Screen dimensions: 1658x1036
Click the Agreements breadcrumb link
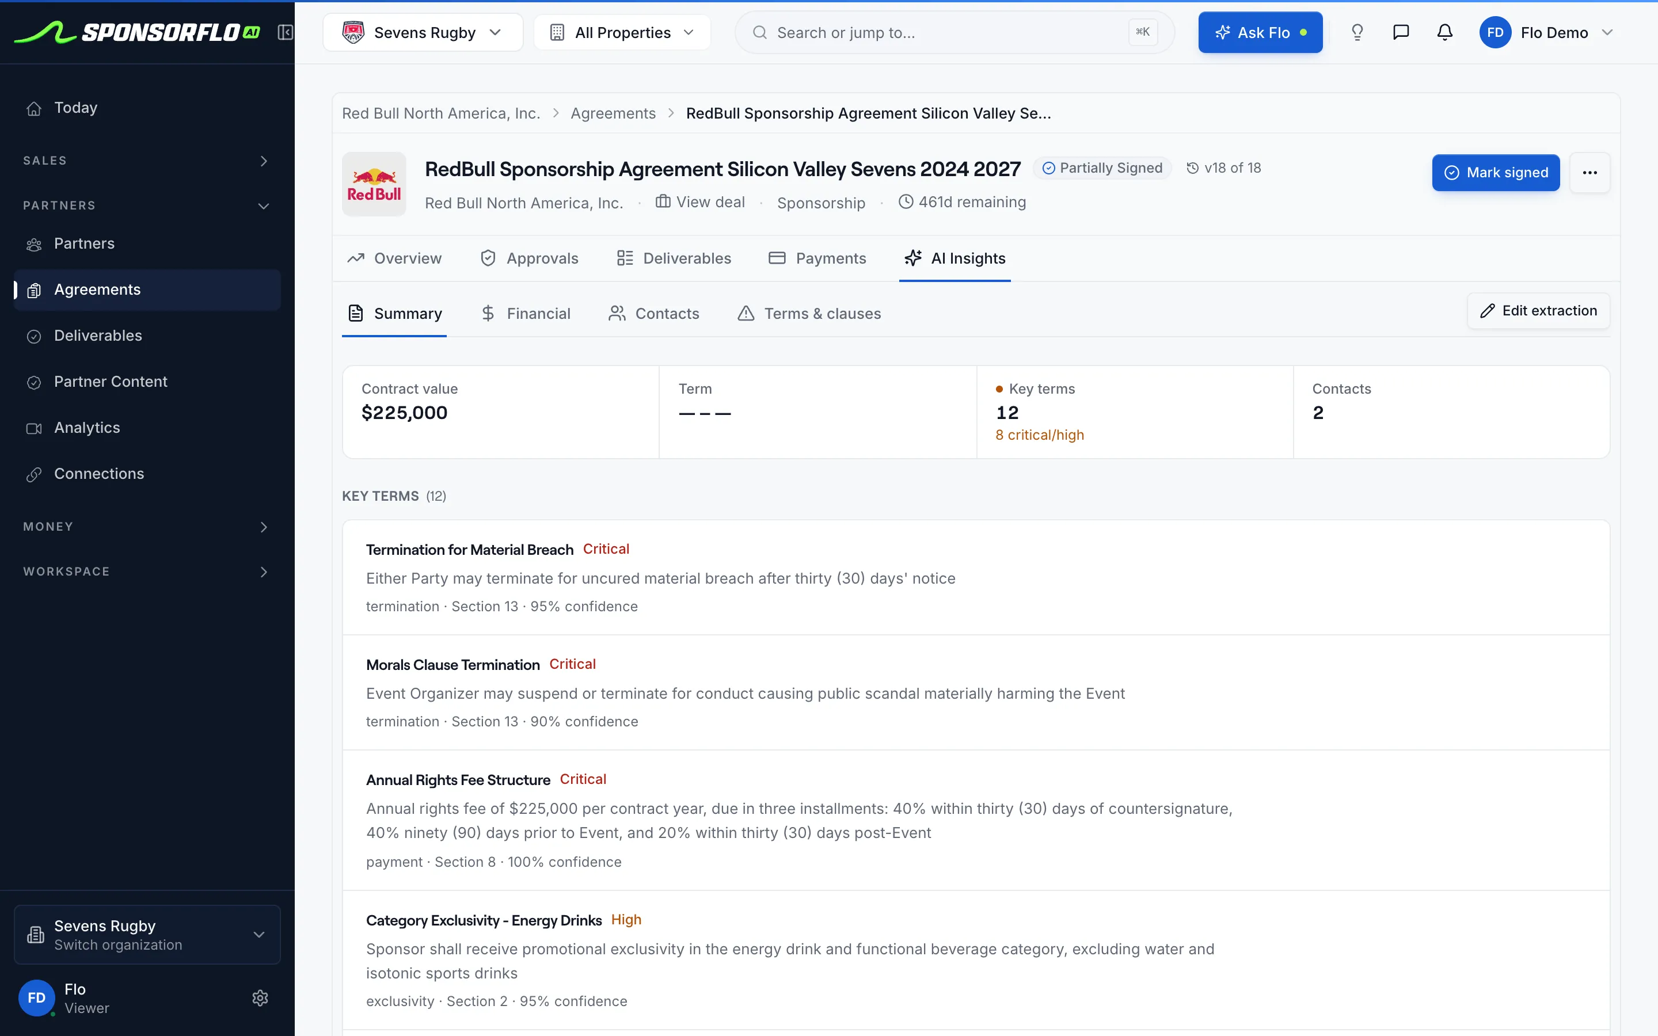pos(613,113)
